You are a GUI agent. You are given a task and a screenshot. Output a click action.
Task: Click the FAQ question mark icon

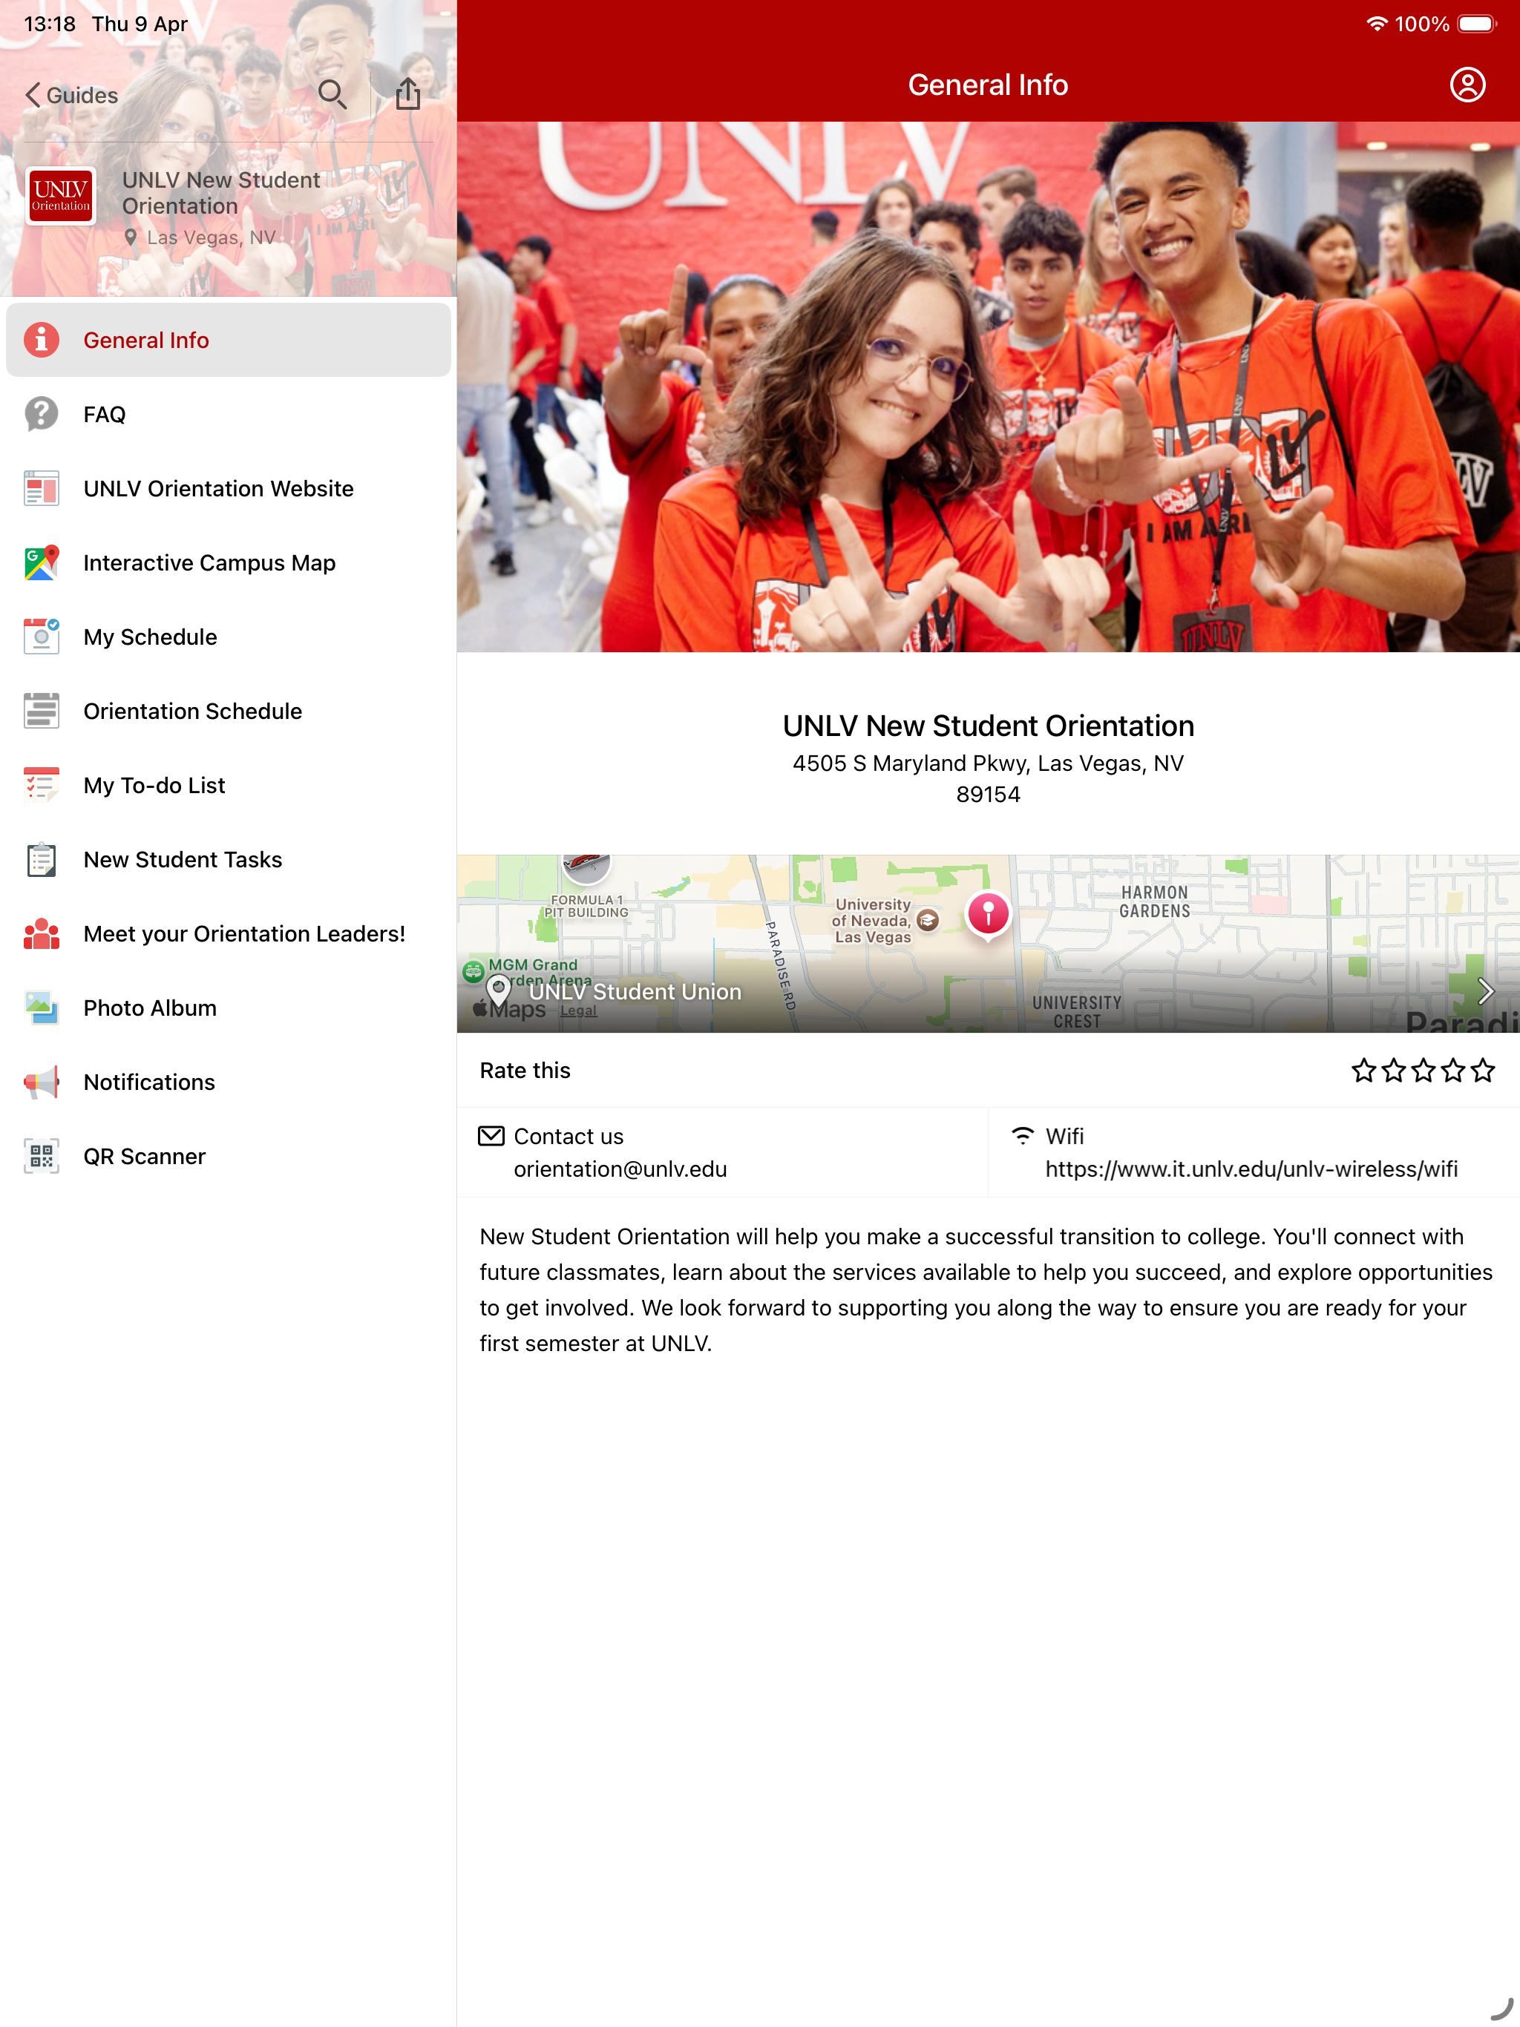42,414
